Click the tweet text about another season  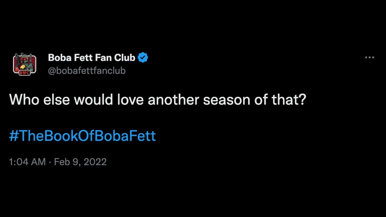pyautogui.click(x=158, y=100)
